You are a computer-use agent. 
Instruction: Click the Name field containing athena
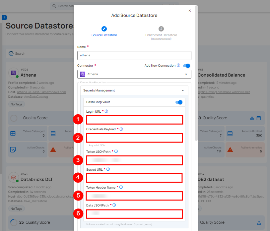pyautogui.click(x=134, y=55)
